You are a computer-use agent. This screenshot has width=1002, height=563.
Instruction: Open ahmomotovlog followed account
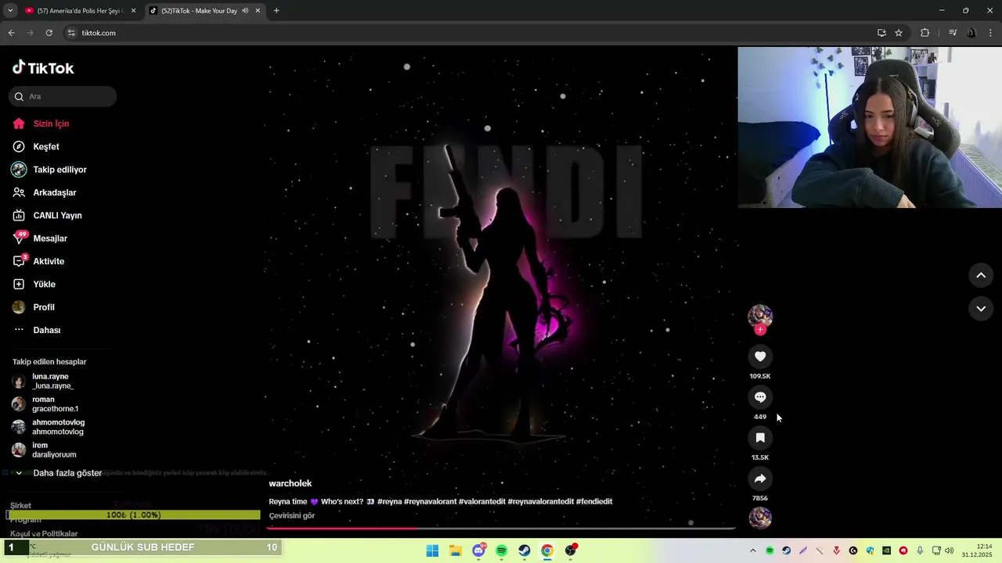(x=58, y=427)
